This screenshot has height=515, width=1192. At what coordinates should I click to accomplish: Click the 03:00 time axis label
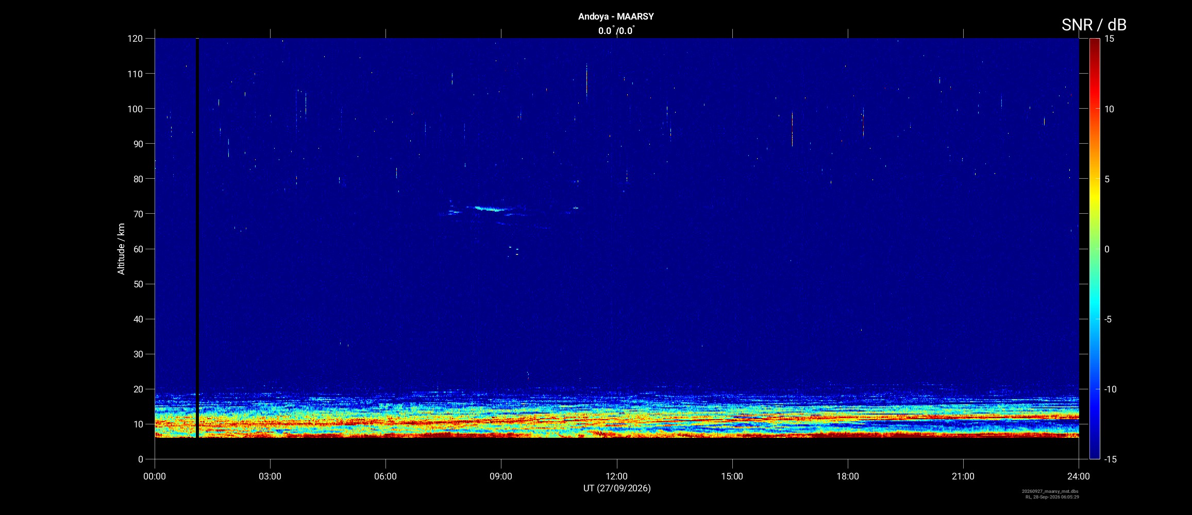click(x=270, y=476)
